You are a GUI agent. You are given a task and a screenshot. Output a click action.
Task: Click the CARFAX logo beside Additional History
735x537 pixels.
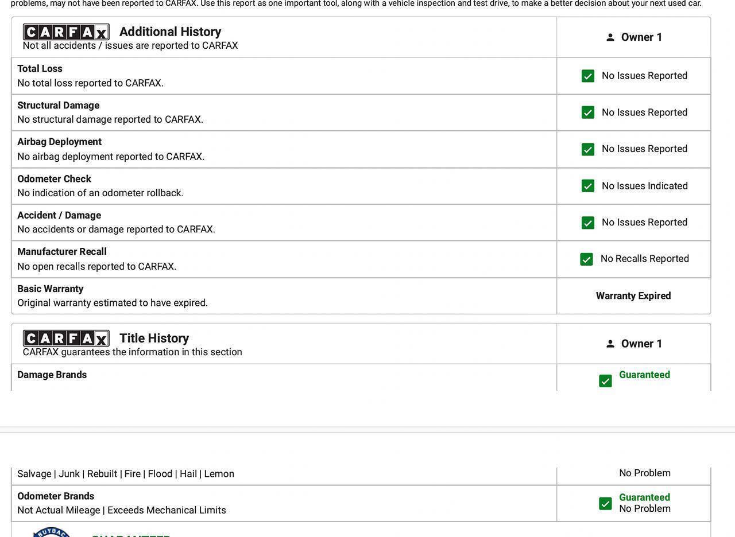[66, 32]
